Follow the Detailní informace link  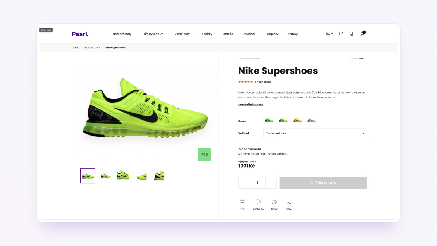251,104
